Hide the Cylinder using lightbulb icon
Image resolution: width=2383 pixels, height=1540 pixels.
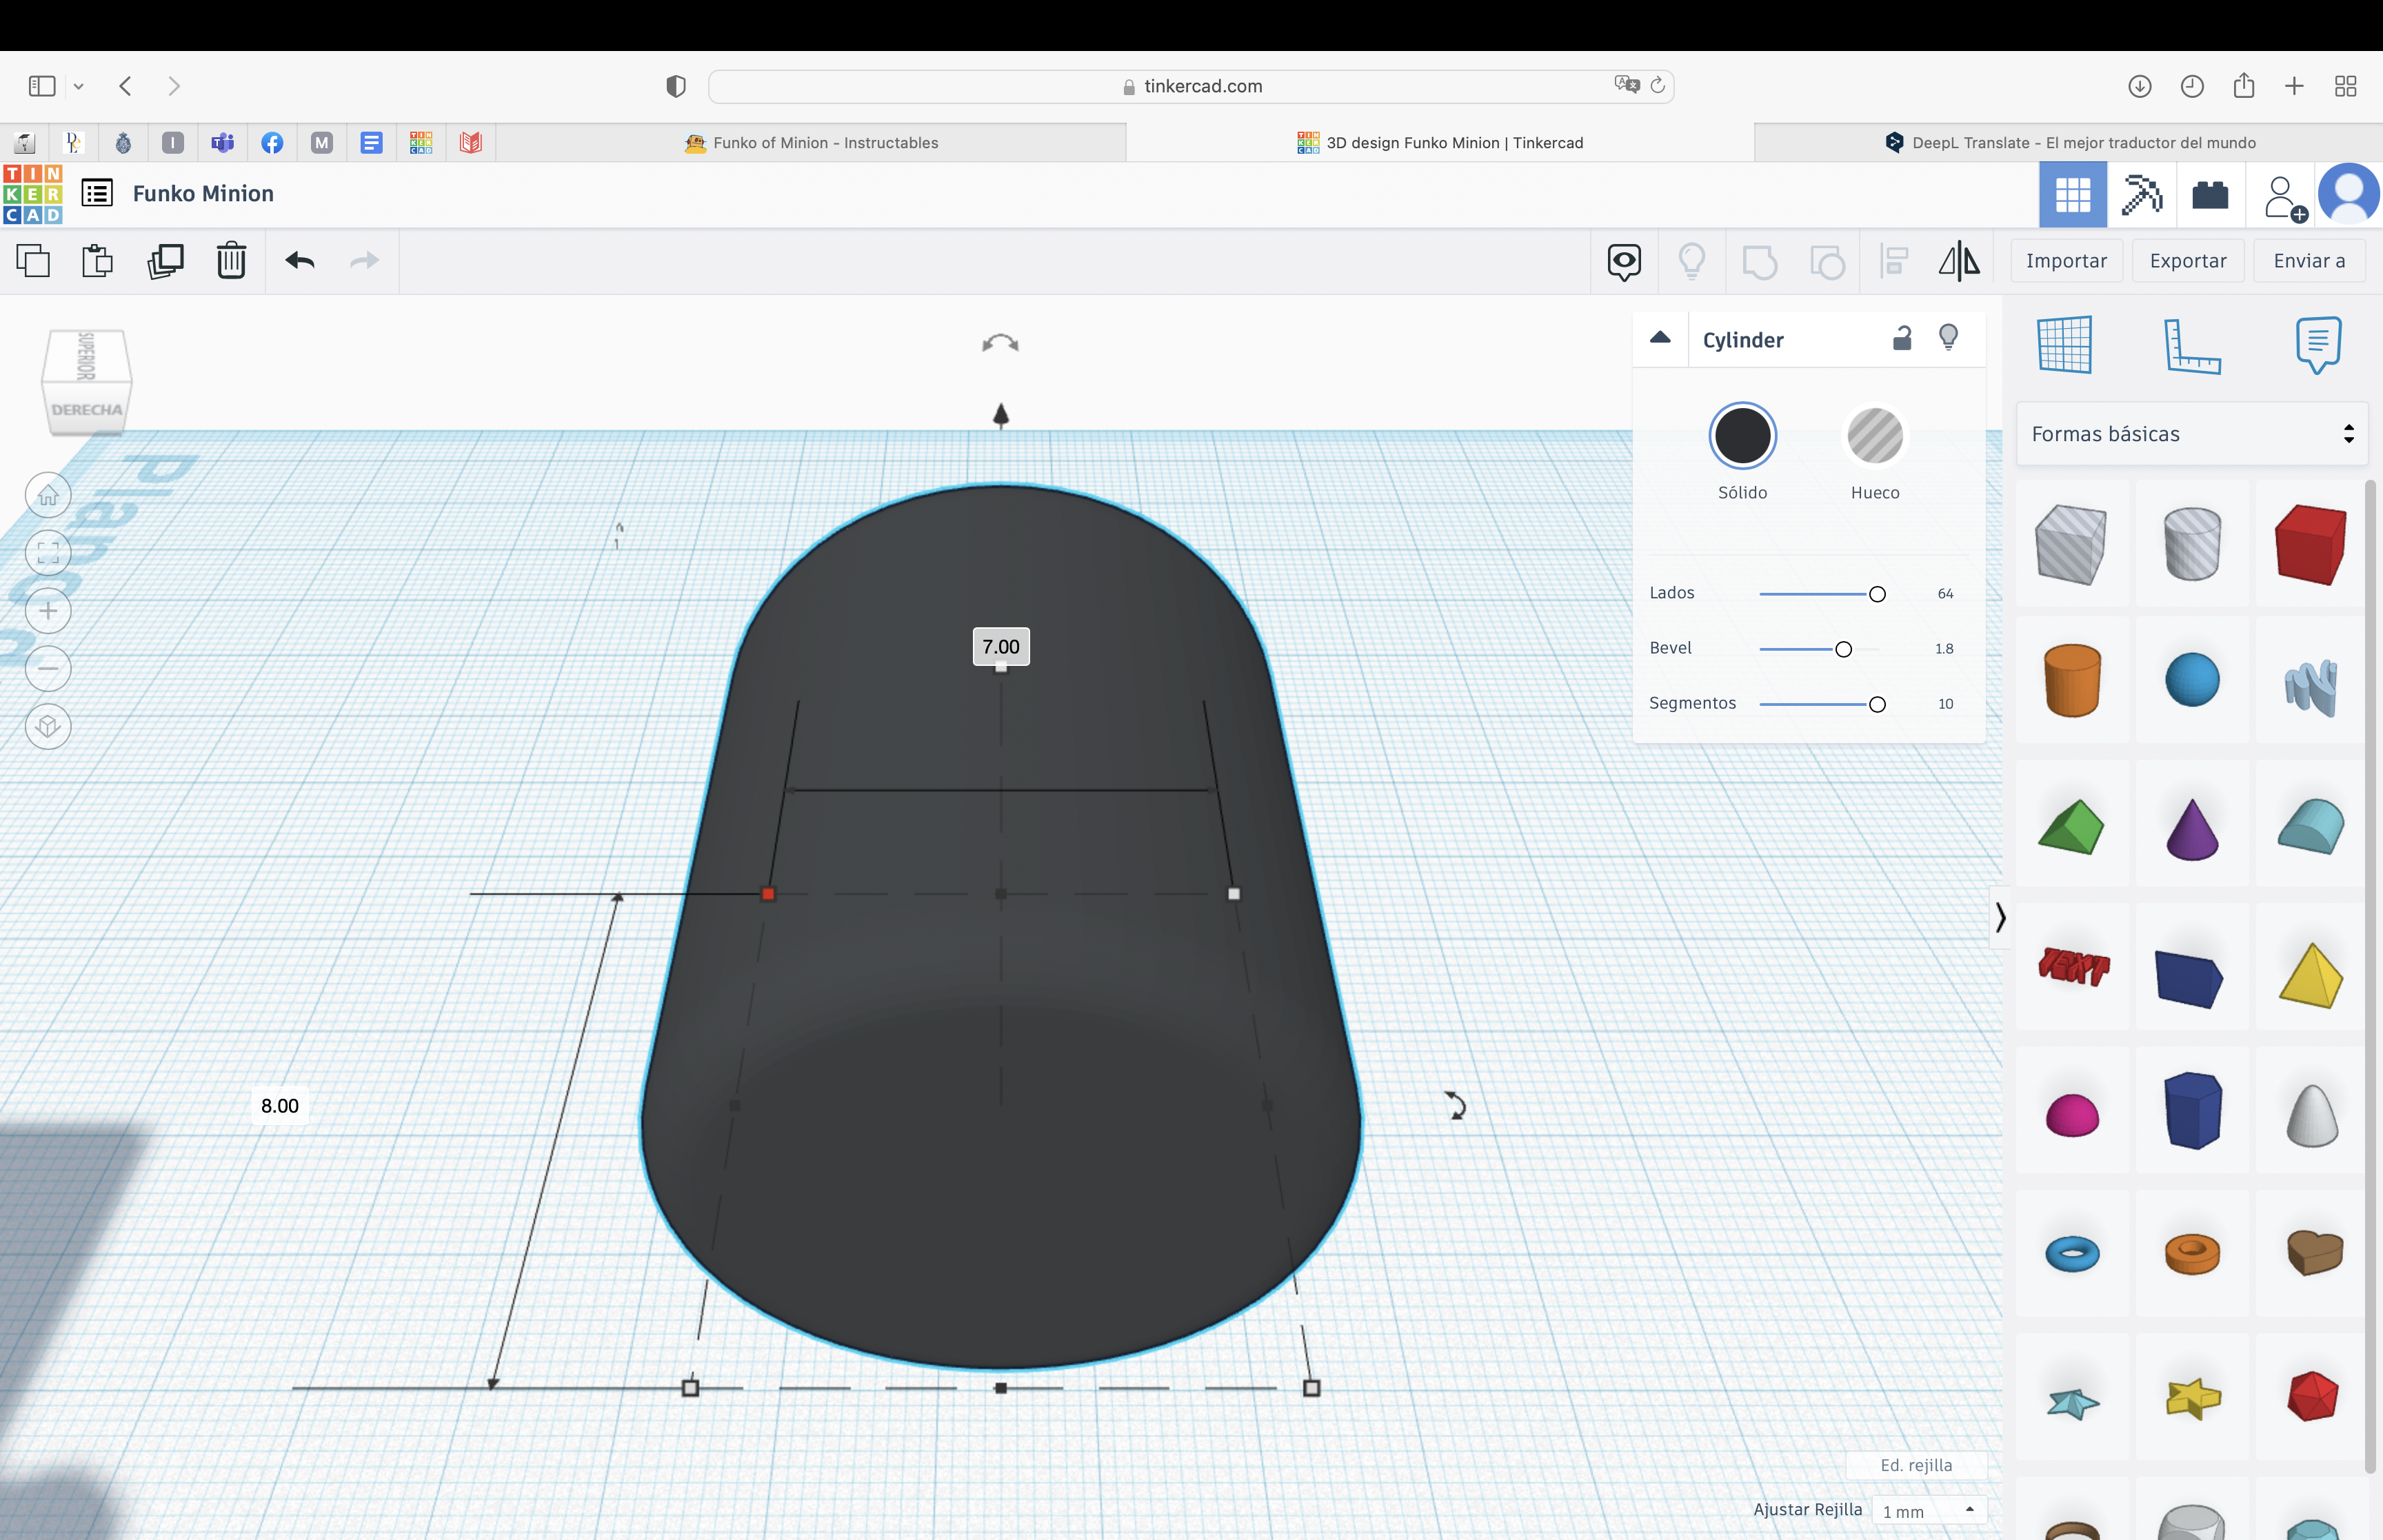(x=1948, y=337)
